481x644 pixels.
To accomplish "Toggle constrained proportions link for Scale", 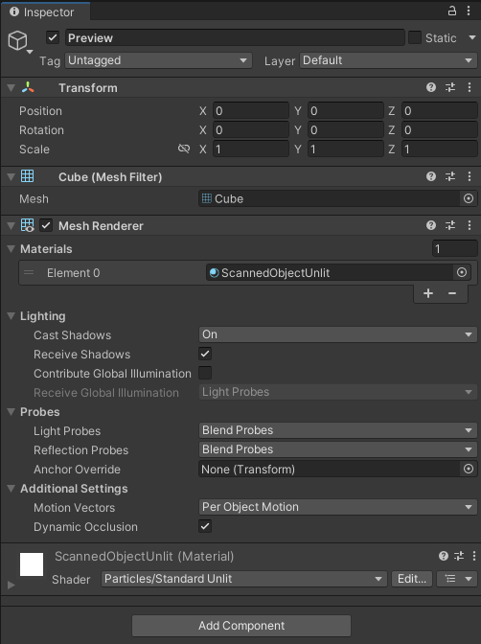I will (x=184, y=149).
